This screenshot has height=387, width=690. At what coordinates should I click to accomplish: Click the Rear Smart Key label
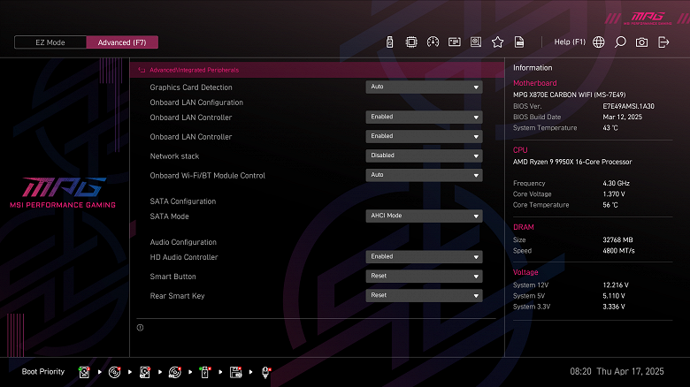tap(177, 296)
